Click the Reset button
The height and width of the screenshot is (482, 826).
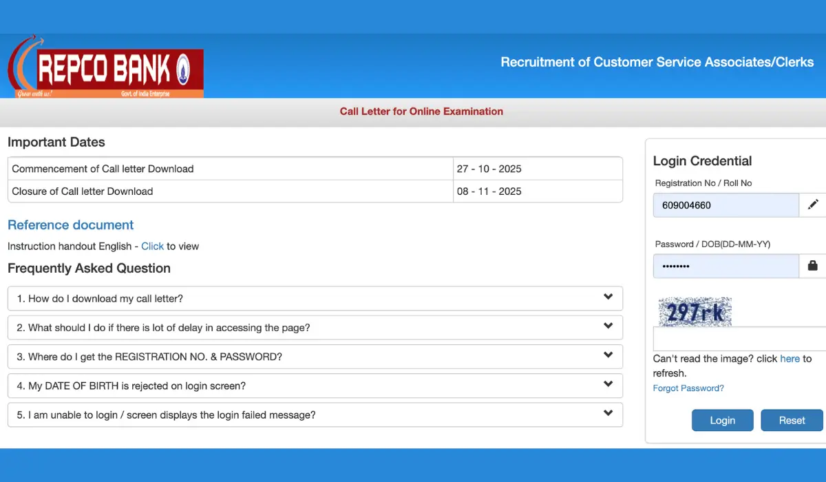coord(792,420)
